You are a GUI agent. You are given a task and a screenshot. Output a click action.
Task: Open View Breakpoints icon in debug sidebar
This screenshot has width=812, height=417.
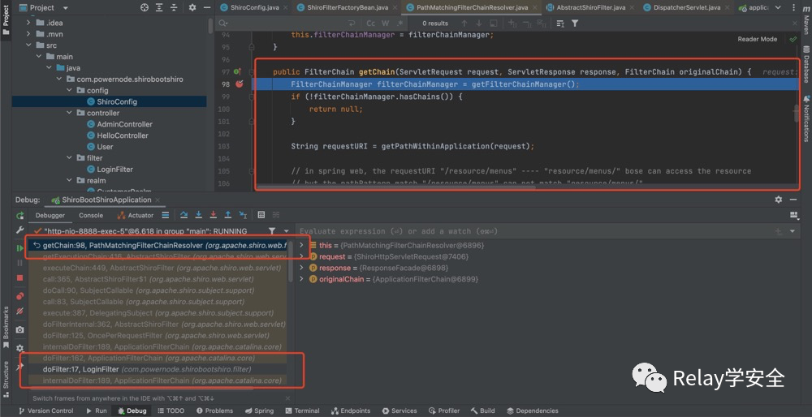(19, 296)
